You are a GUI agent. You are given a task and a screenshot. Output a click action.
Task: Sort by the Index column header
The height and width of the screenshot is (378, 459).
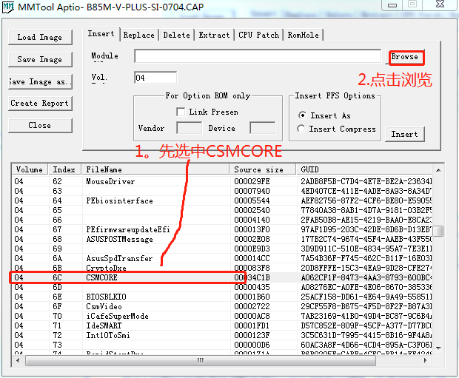64,169
